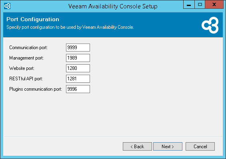
Task: Click the Communication port label
Action: pyautogui.click(x=28, y=48)
